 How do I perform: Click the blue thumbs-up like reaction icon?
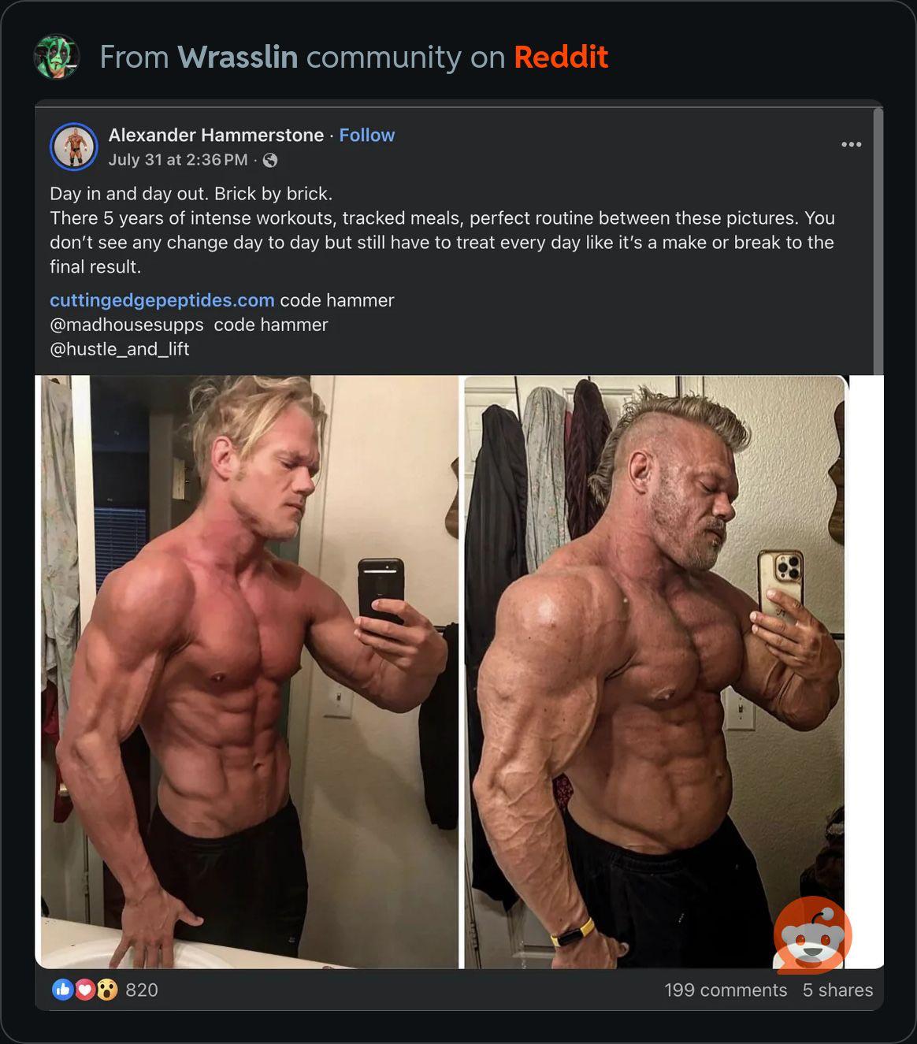coord(62,990)
